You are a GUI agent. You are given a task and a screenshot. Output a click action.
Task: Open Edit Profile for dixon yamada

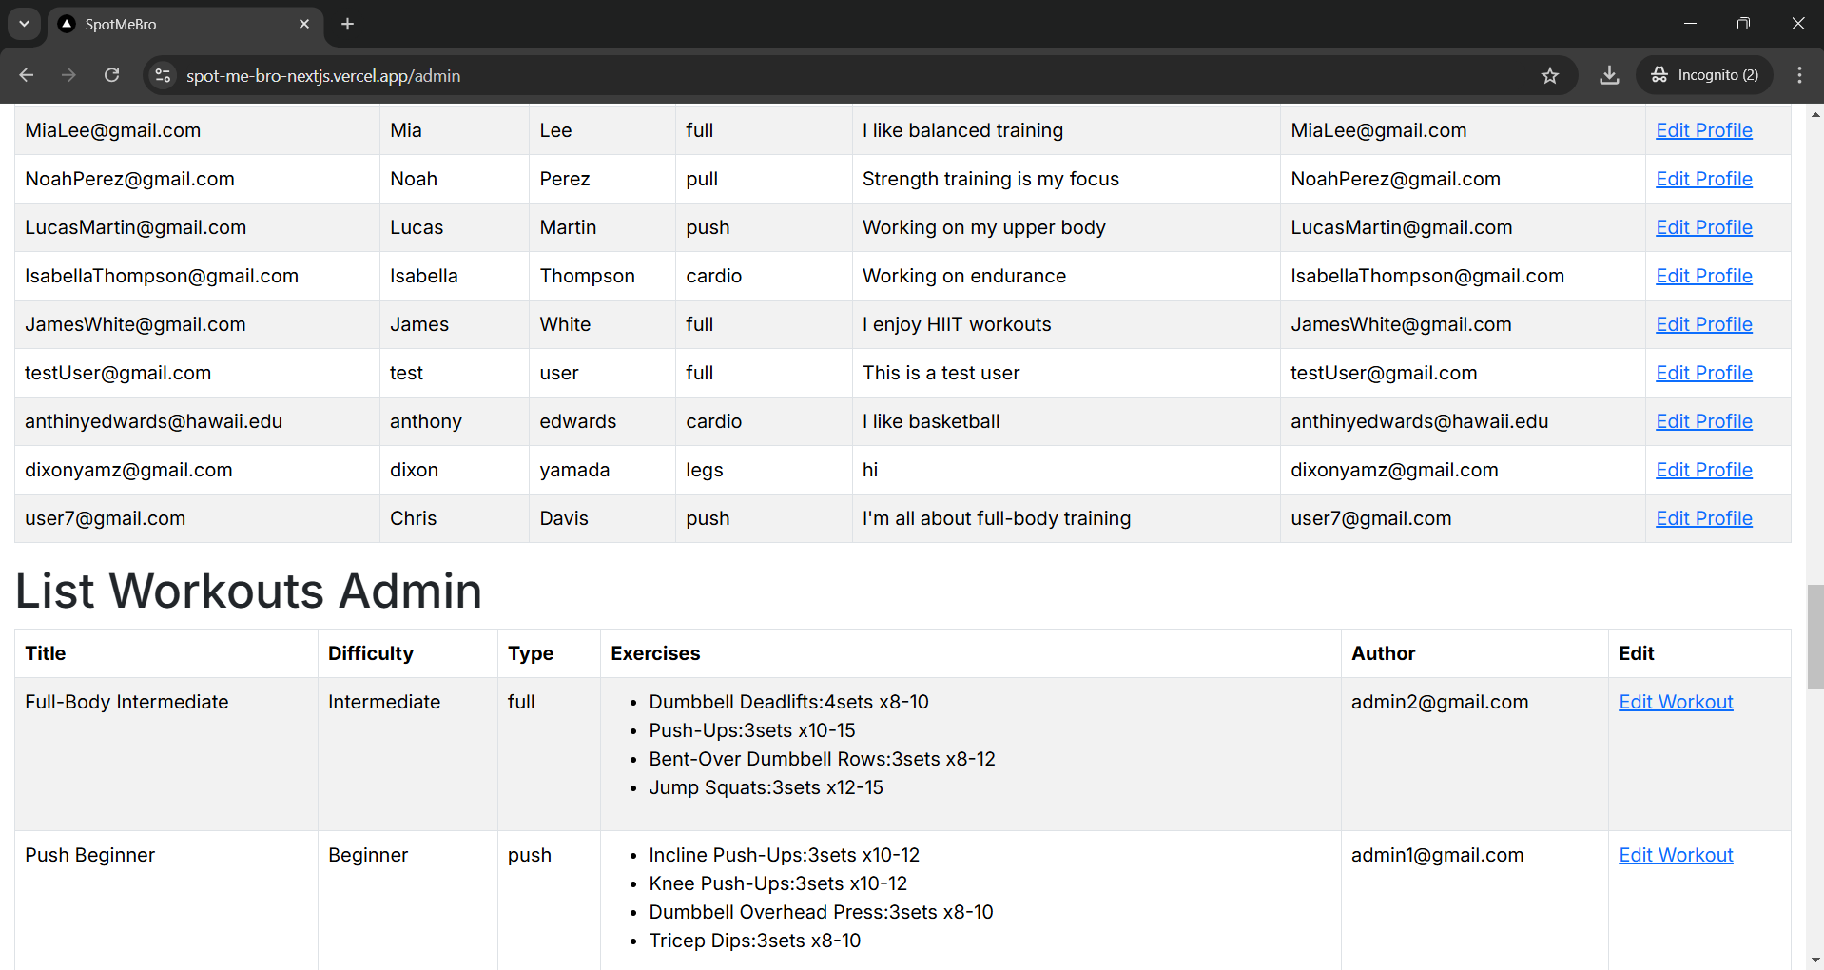click(x=1703, y=470)
